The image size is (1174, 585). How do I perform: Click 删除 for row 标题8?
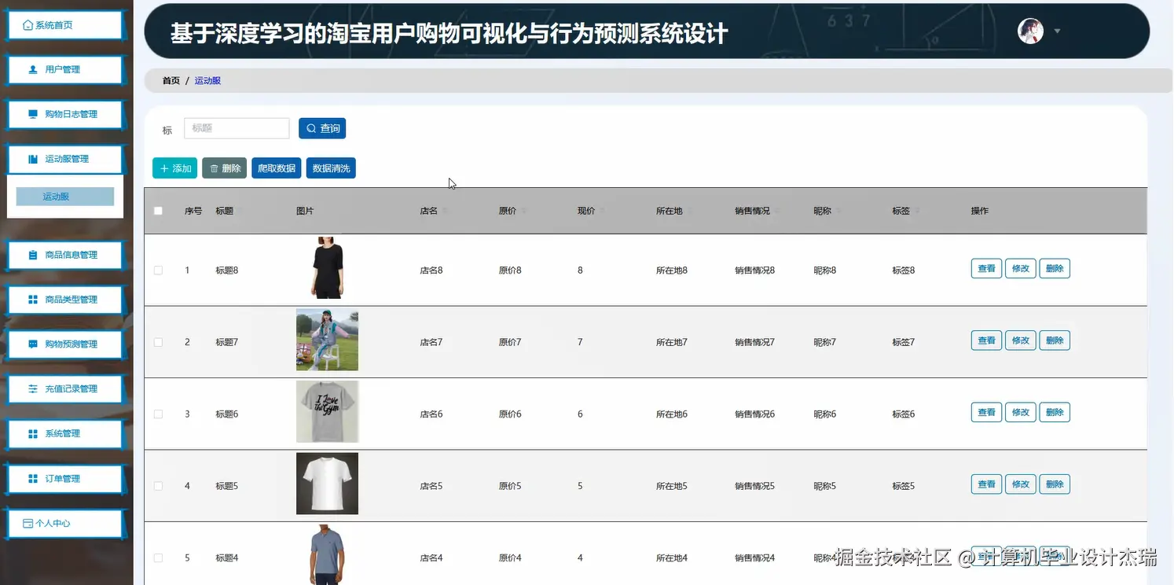pos(1055,269)
